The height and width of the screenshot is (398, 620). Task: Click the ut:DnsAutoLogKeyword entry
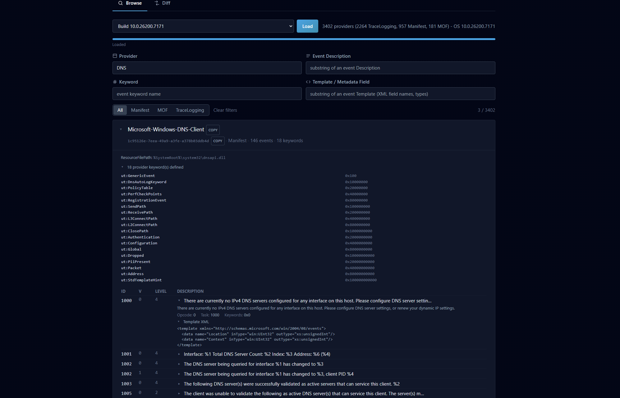click(144, 182)
